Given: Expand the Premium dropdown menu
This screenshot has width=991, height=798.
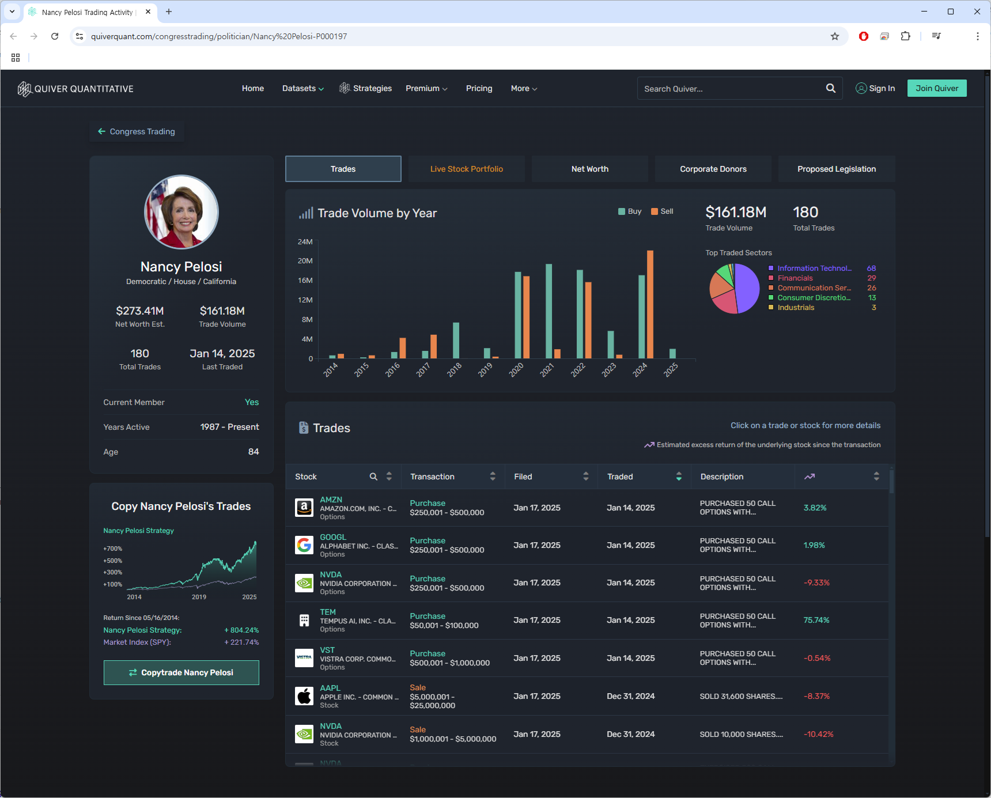Looking at the screenshot, I should click(x=426, y=88).
